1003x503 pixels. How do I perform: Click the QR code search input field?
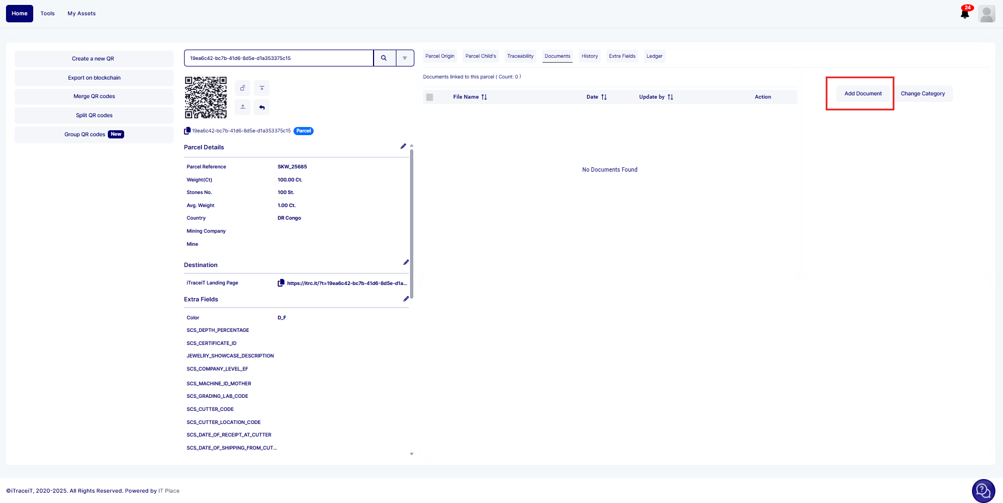[x=278, y=58]
